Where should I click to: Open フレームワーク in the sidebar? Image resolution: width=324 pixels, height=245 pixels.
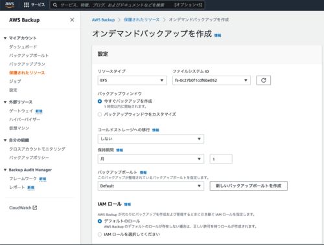(x=23, y=178)
